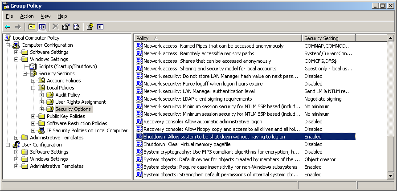Click the Up one level folder icon
Screen dimensions: 397x191
point(32,27)
